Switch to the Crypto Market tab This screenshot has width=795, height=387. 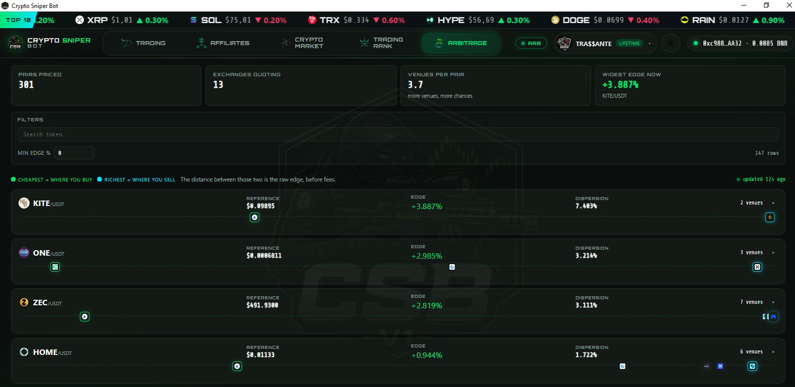click(302, 43)
